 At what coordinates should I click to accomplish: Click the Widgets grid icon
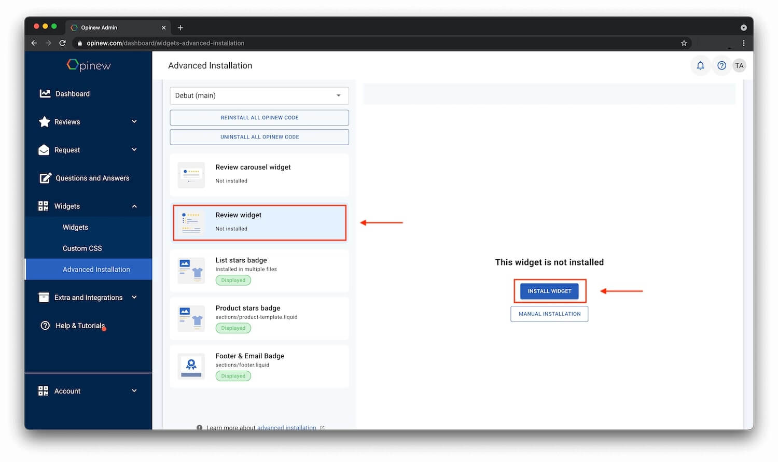[x=44, y=206]
